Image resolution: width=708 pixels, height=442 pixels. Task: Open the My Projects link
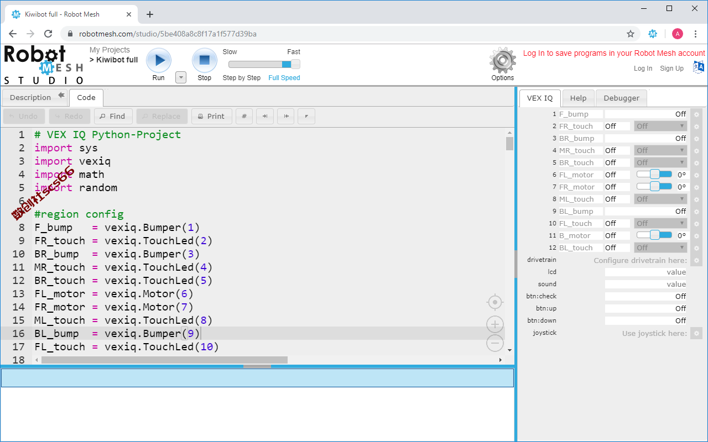point(110,50)
